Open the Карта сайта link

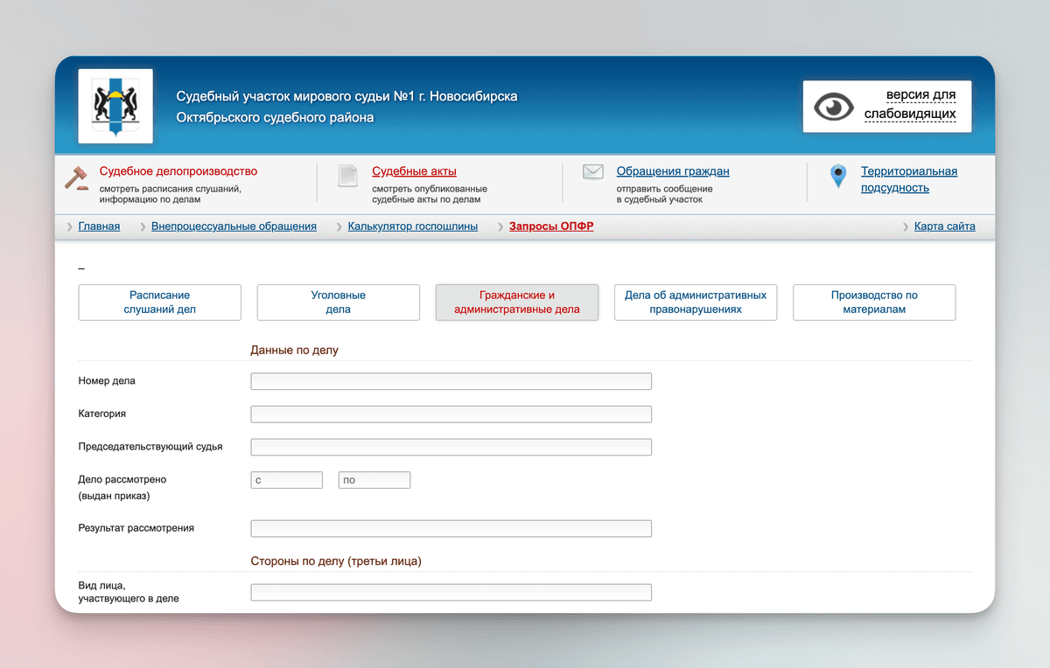(944, 226)
